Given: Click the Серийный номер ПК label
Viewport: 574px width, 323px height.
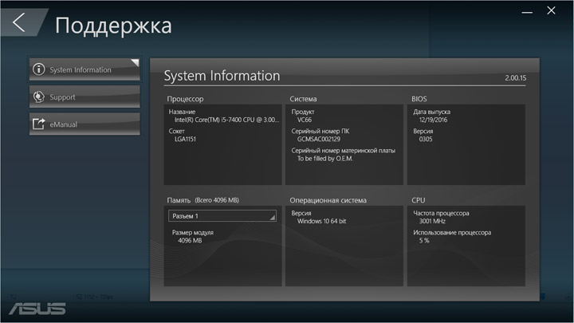Looking at the screenshot, I should coord(320,131).
